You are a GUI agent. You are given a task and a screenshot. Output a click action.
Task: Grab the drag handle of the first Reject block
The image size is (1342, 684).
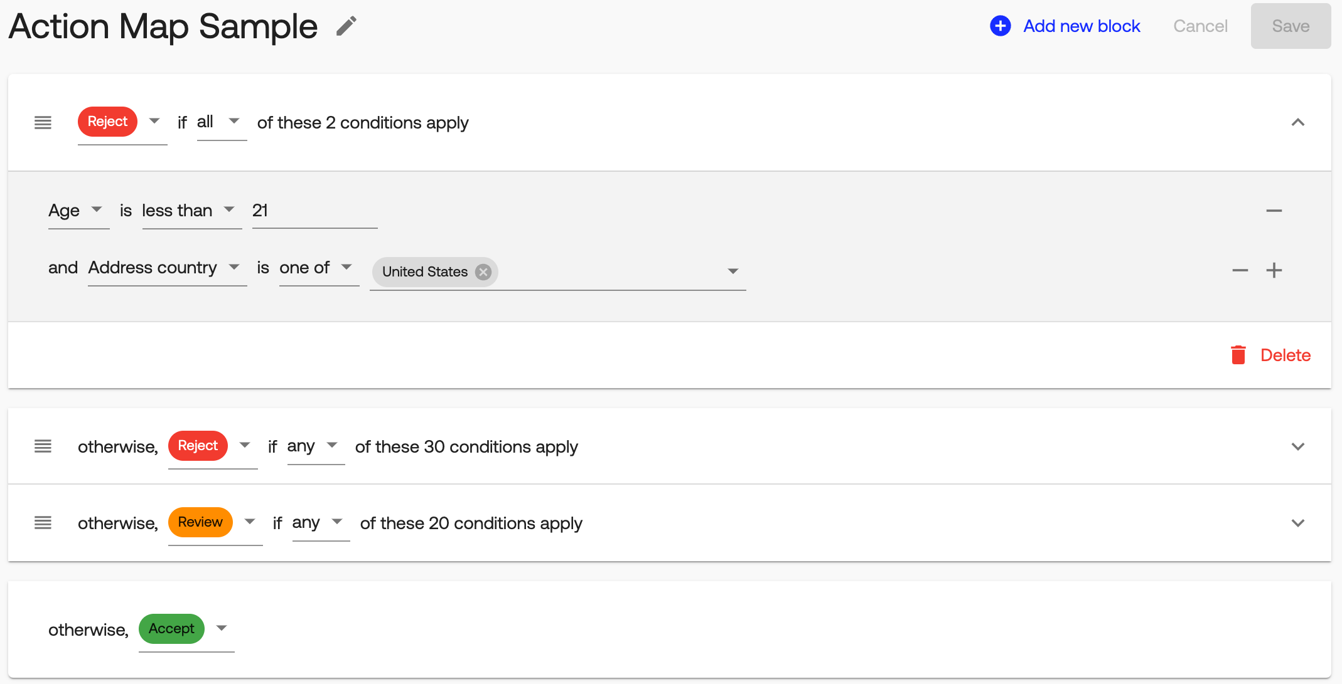point(43,122)
